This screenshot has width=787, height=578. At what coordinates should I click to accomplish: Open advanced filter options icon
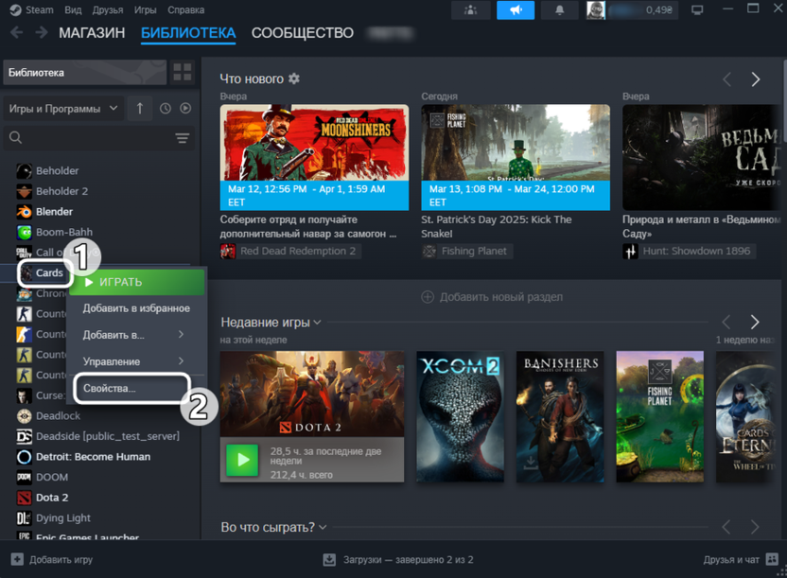tap(183, 138)
